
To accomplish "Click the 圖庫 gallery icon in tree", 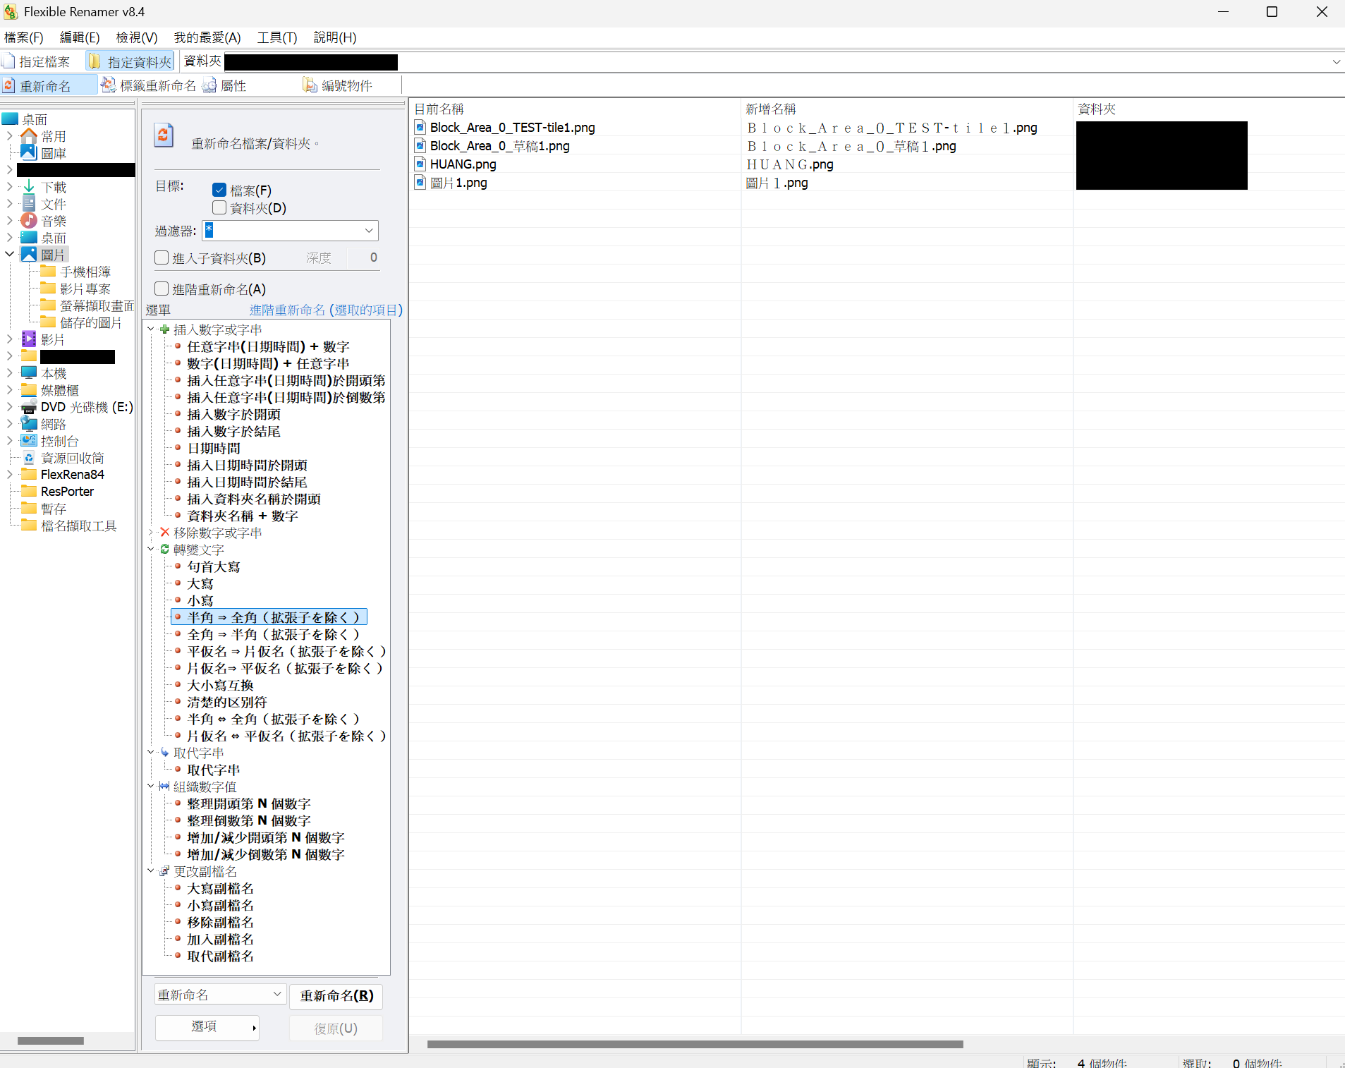I will (29, 152).
